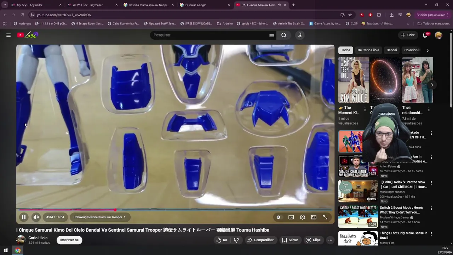This screenshot has width=453, height=255.
Task: Show more filter chips arrow
Action: (x=428, y=50)
